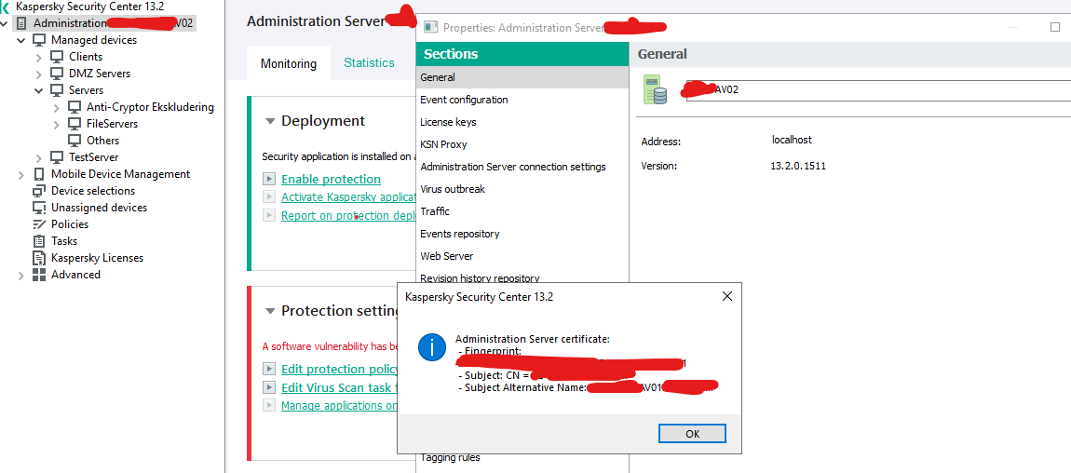Click the Kaspersky Licenses icon
Image resolution: width=1071 pixels, height=473 pixels.
click(39, 258)
